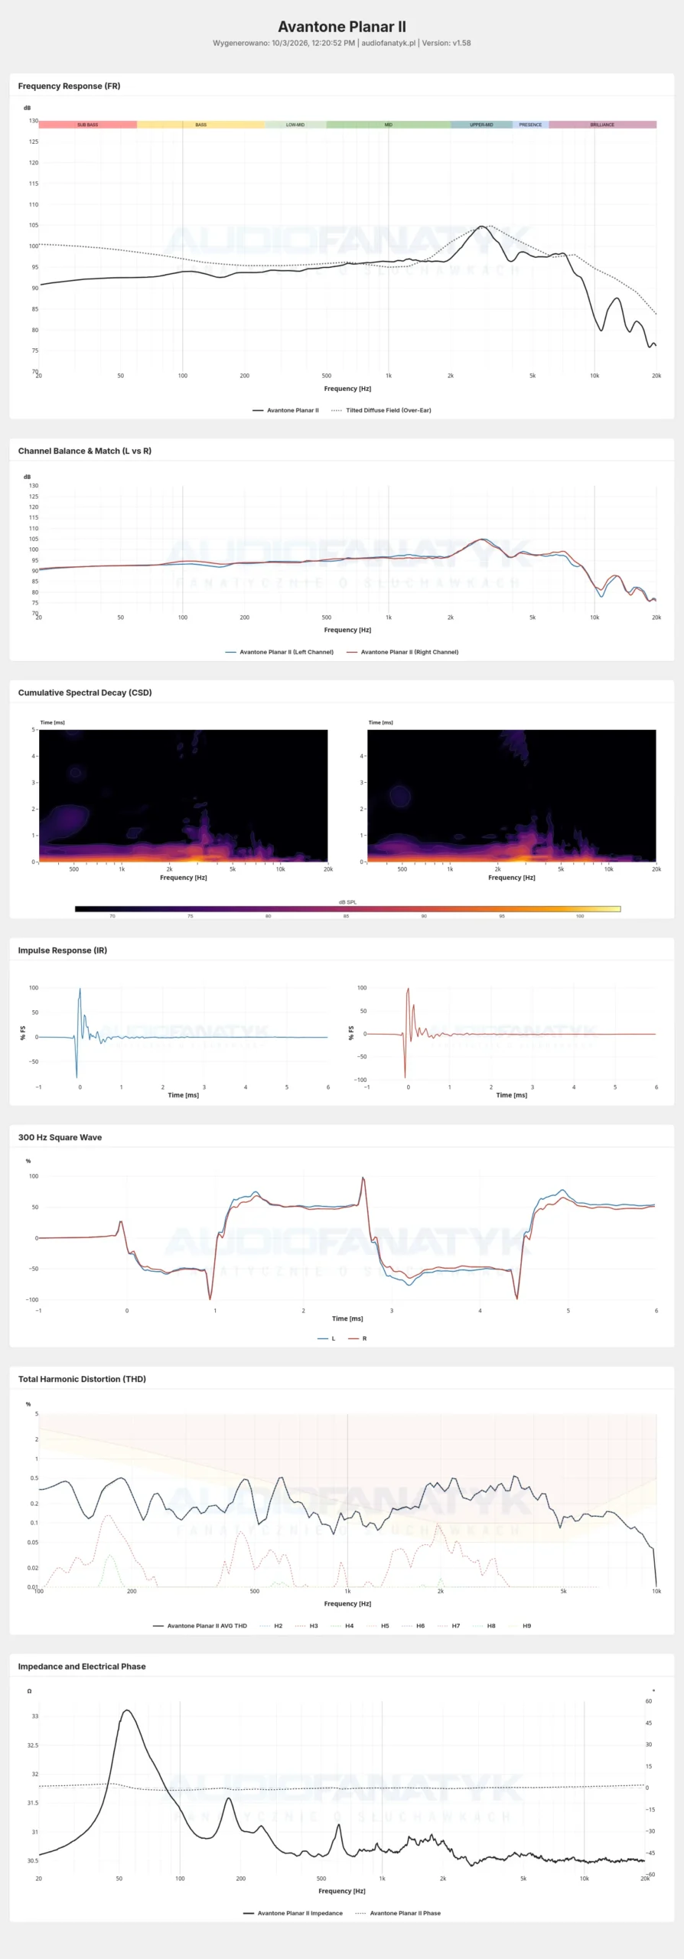Toggle the R channel in the square wave legend

pos(357,1338)
